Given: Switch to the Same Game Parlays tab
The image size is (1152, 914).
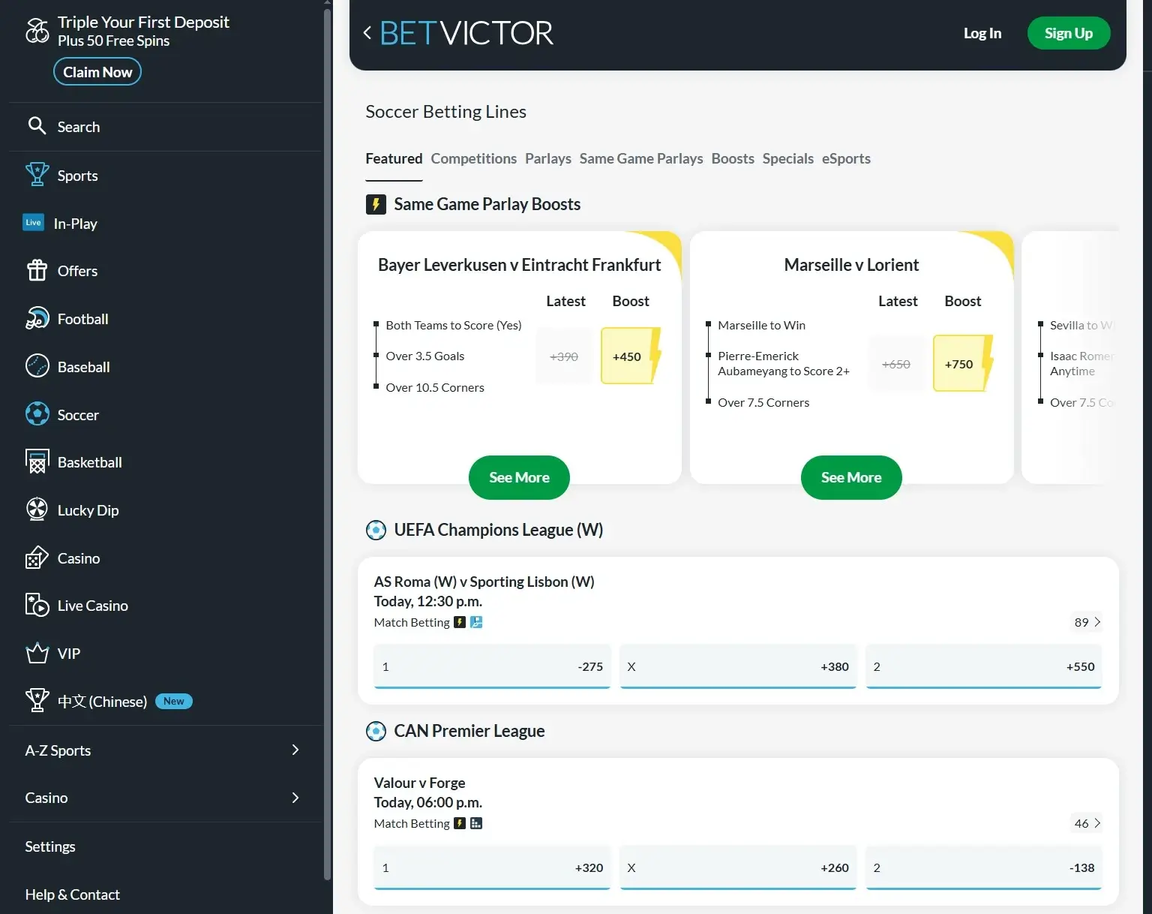Looking at the screenshot, I should (640, 158).
